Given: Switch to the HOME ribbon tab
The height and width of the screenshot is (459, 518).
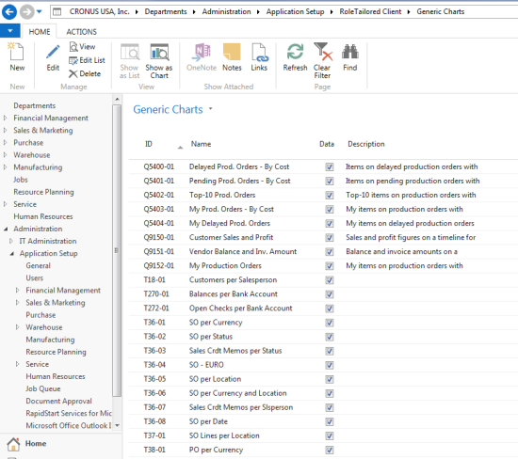Looking at the screenshot, I should 40,32.
